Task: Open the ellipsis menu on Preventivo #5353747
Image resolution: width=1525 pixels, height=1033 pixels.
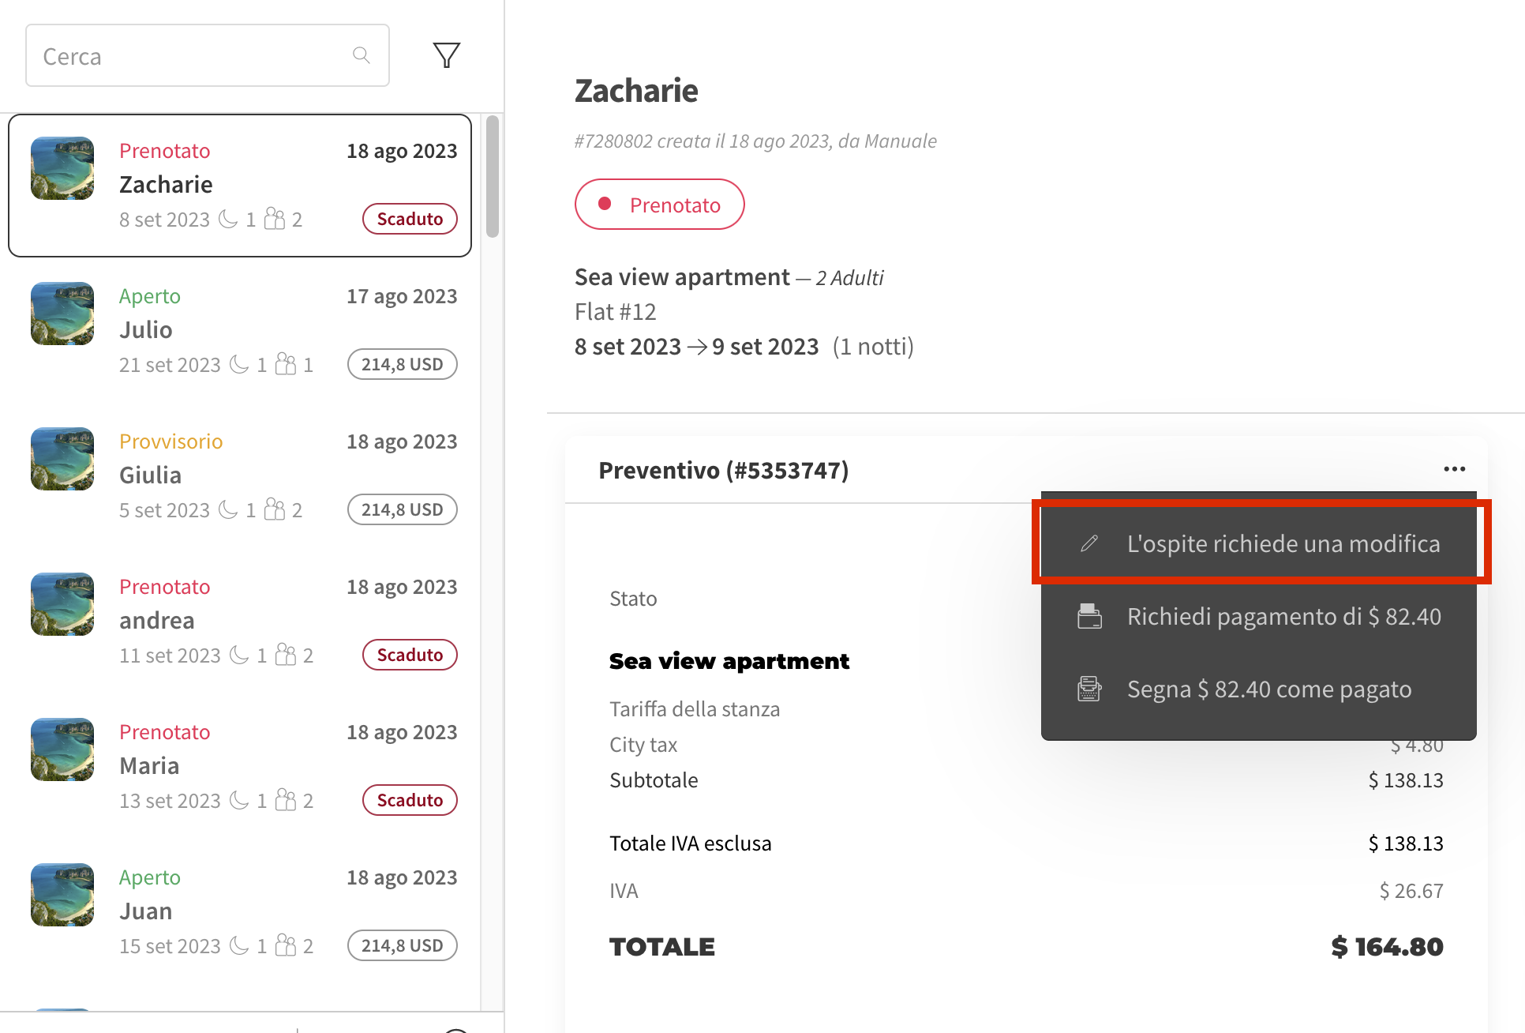Action: 1455,468
